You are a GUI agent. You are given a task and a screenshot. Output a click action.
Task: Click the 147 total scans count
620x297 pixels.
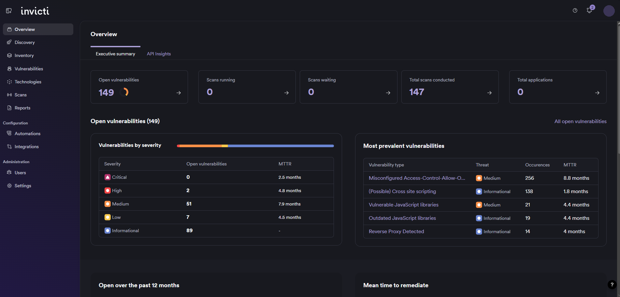[417, 92]
